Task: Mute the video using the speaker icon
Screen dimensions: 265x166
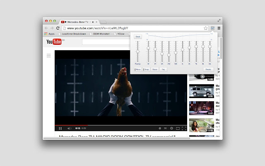Action: tap(69, 128)
